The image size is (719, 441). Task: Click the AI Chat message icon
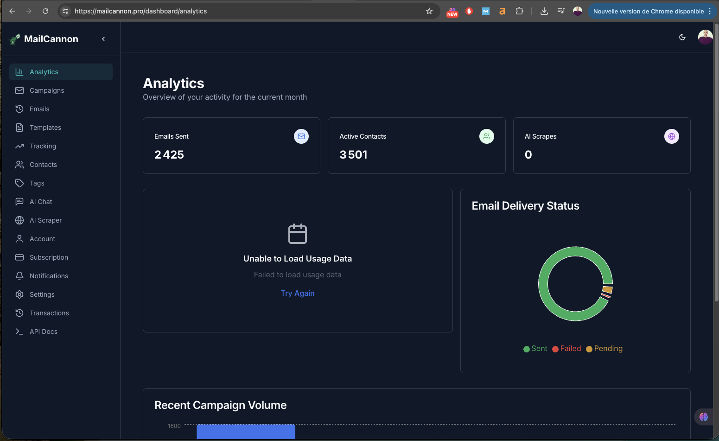pos(19,202)
